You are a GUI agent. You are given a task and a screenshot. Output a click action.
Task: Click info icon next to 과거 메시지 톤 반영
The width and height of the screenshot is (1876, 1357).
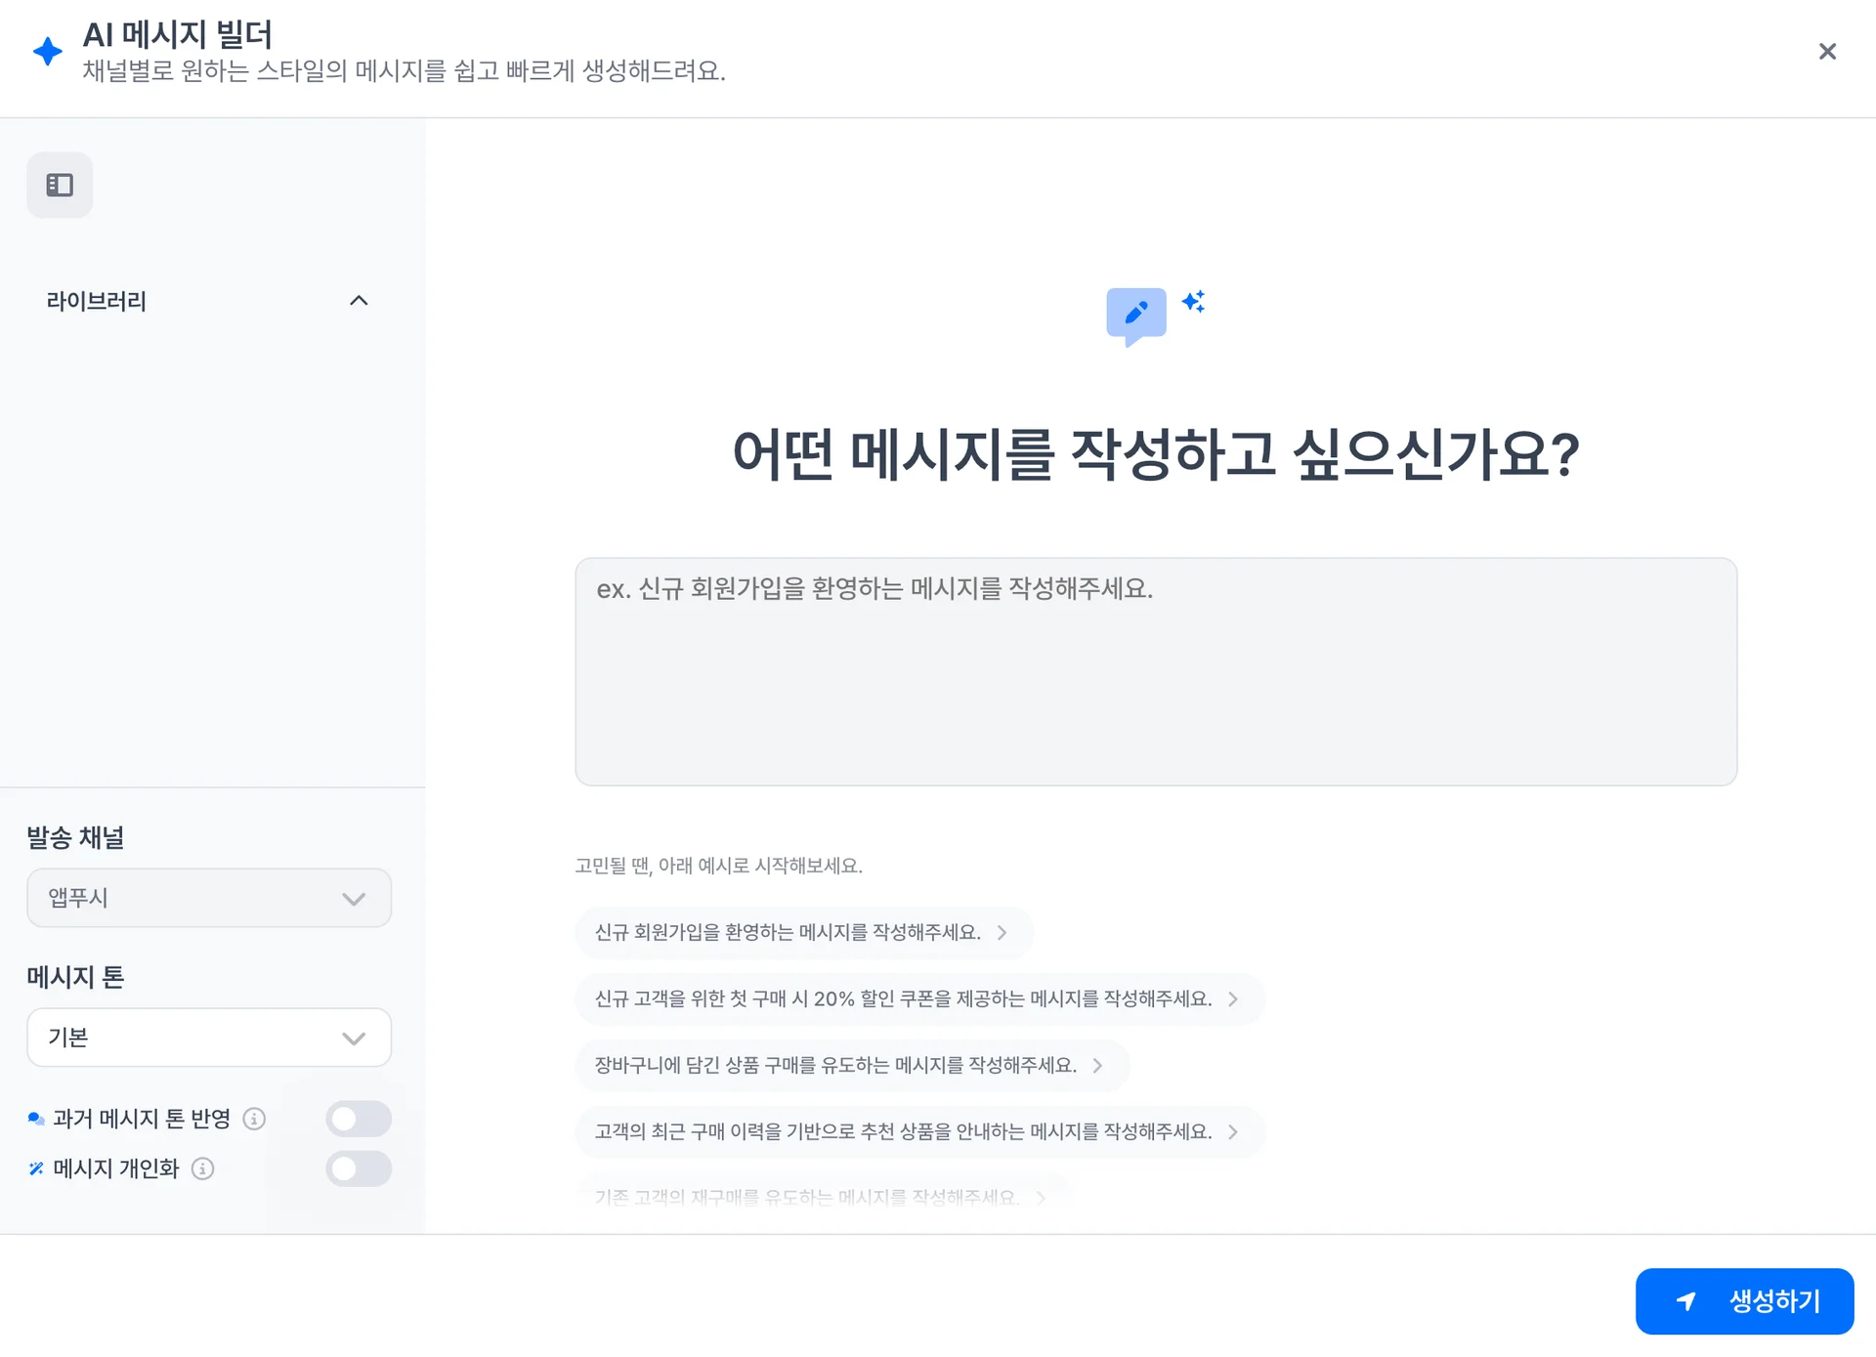click(x=254, y=1119)
